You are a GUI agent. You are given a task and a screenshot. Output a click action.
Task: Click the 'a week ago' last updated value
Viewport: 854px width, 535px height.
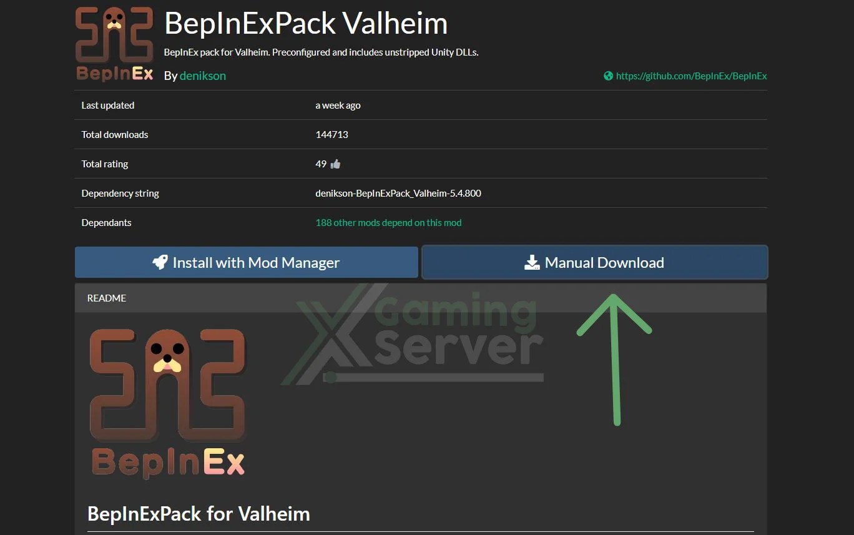(x=338, y=106)
